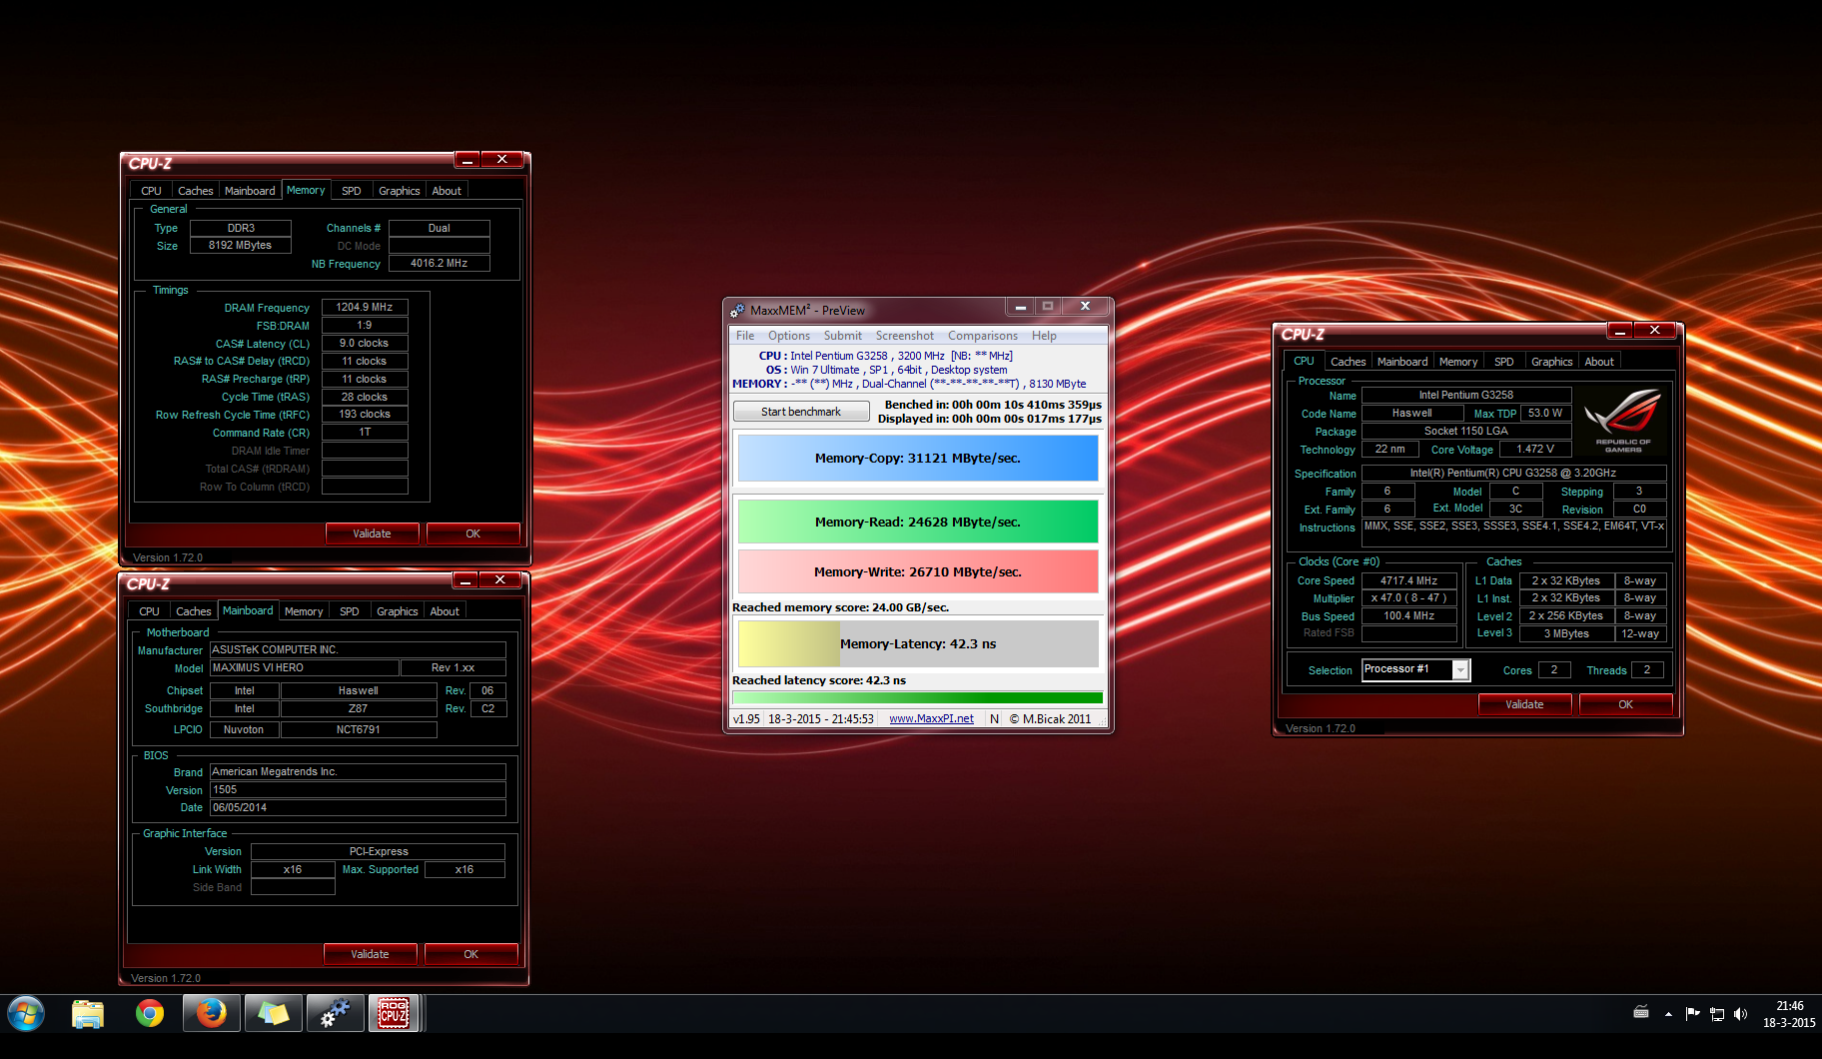
Task: Open the Submit menu in MaxxMEM
Action: (x=842, y=336)
